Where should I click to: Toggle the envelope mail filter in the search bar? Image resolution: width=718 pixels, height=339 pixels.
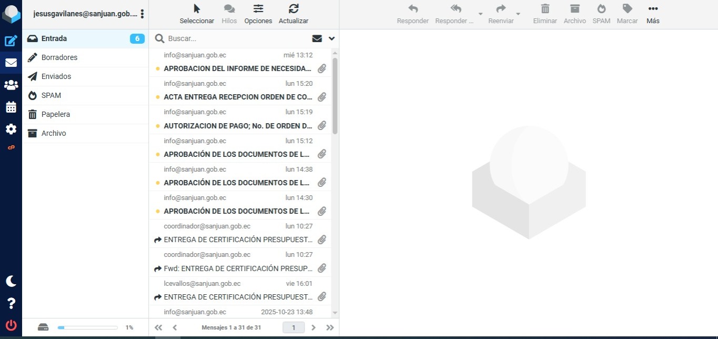[317, 38]
